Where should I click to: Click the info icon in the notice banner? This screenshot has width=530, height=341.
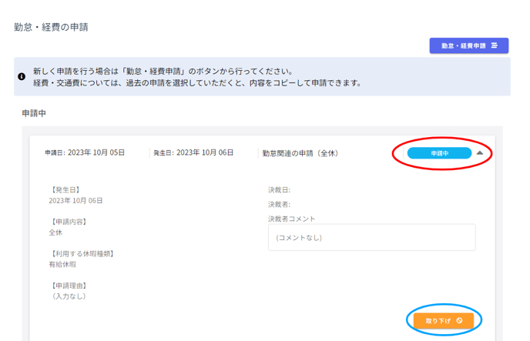click(22, 76)
